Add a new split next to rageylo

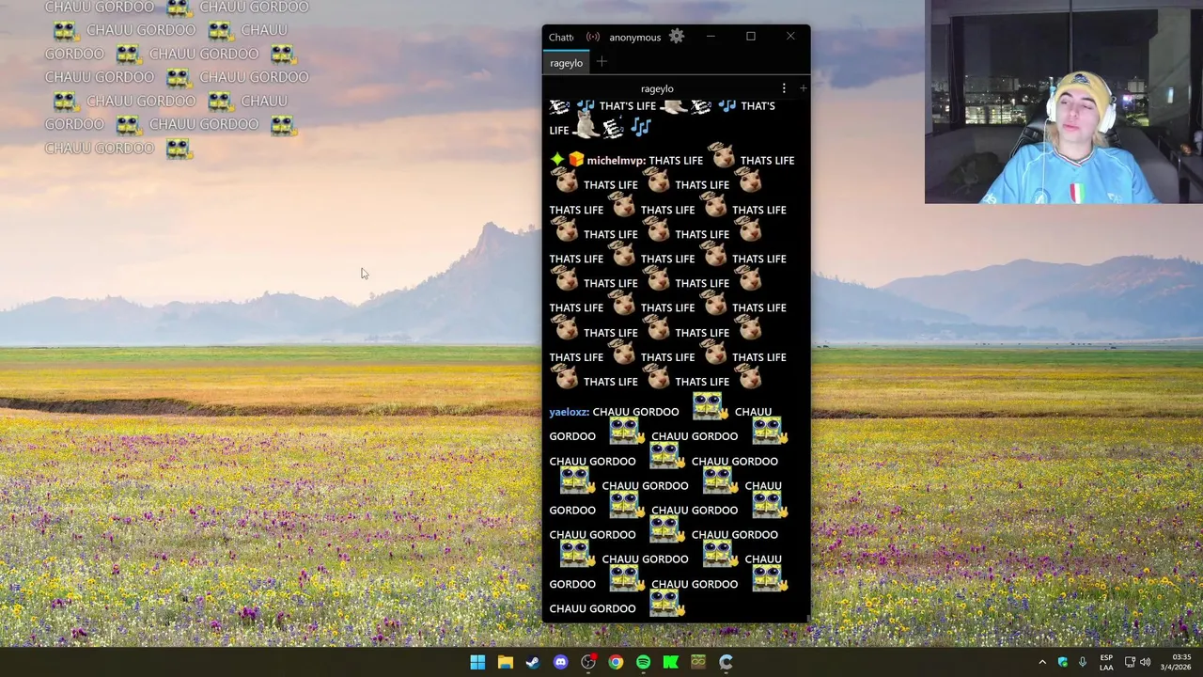coord(803,88)
